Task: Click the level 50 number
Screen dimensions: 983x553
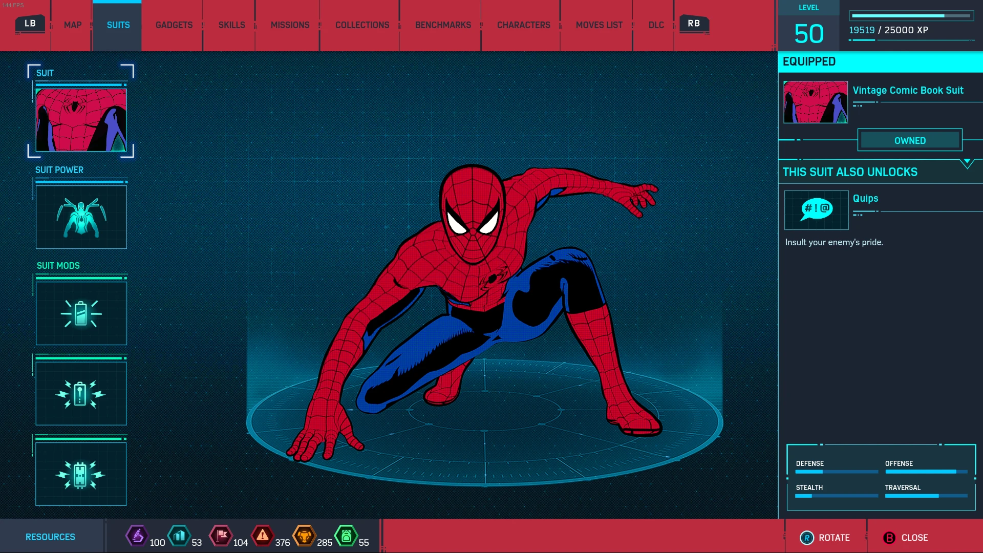Action: (809, 34)
